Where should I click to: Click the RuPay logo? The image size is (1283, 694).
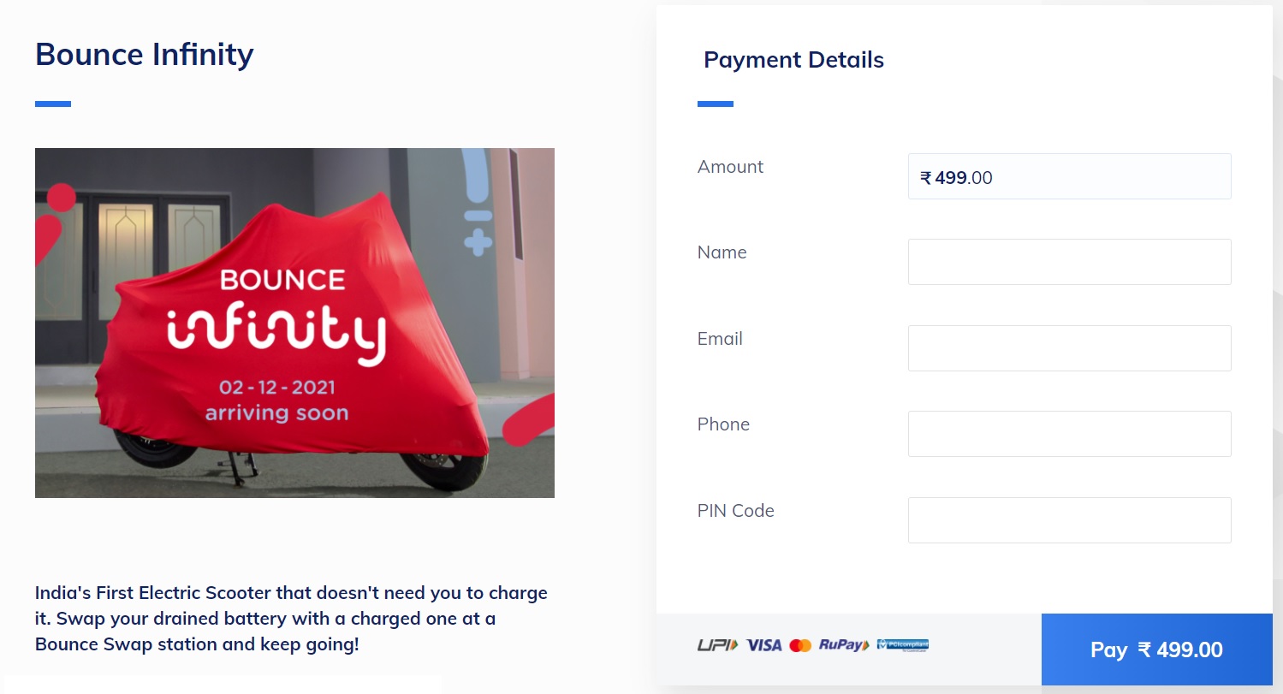[x=843, y=645]
